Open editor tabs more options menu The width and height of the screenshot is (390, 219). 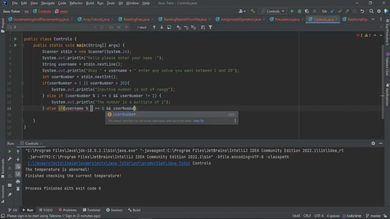pyautogui.click(x=381, y=19)
